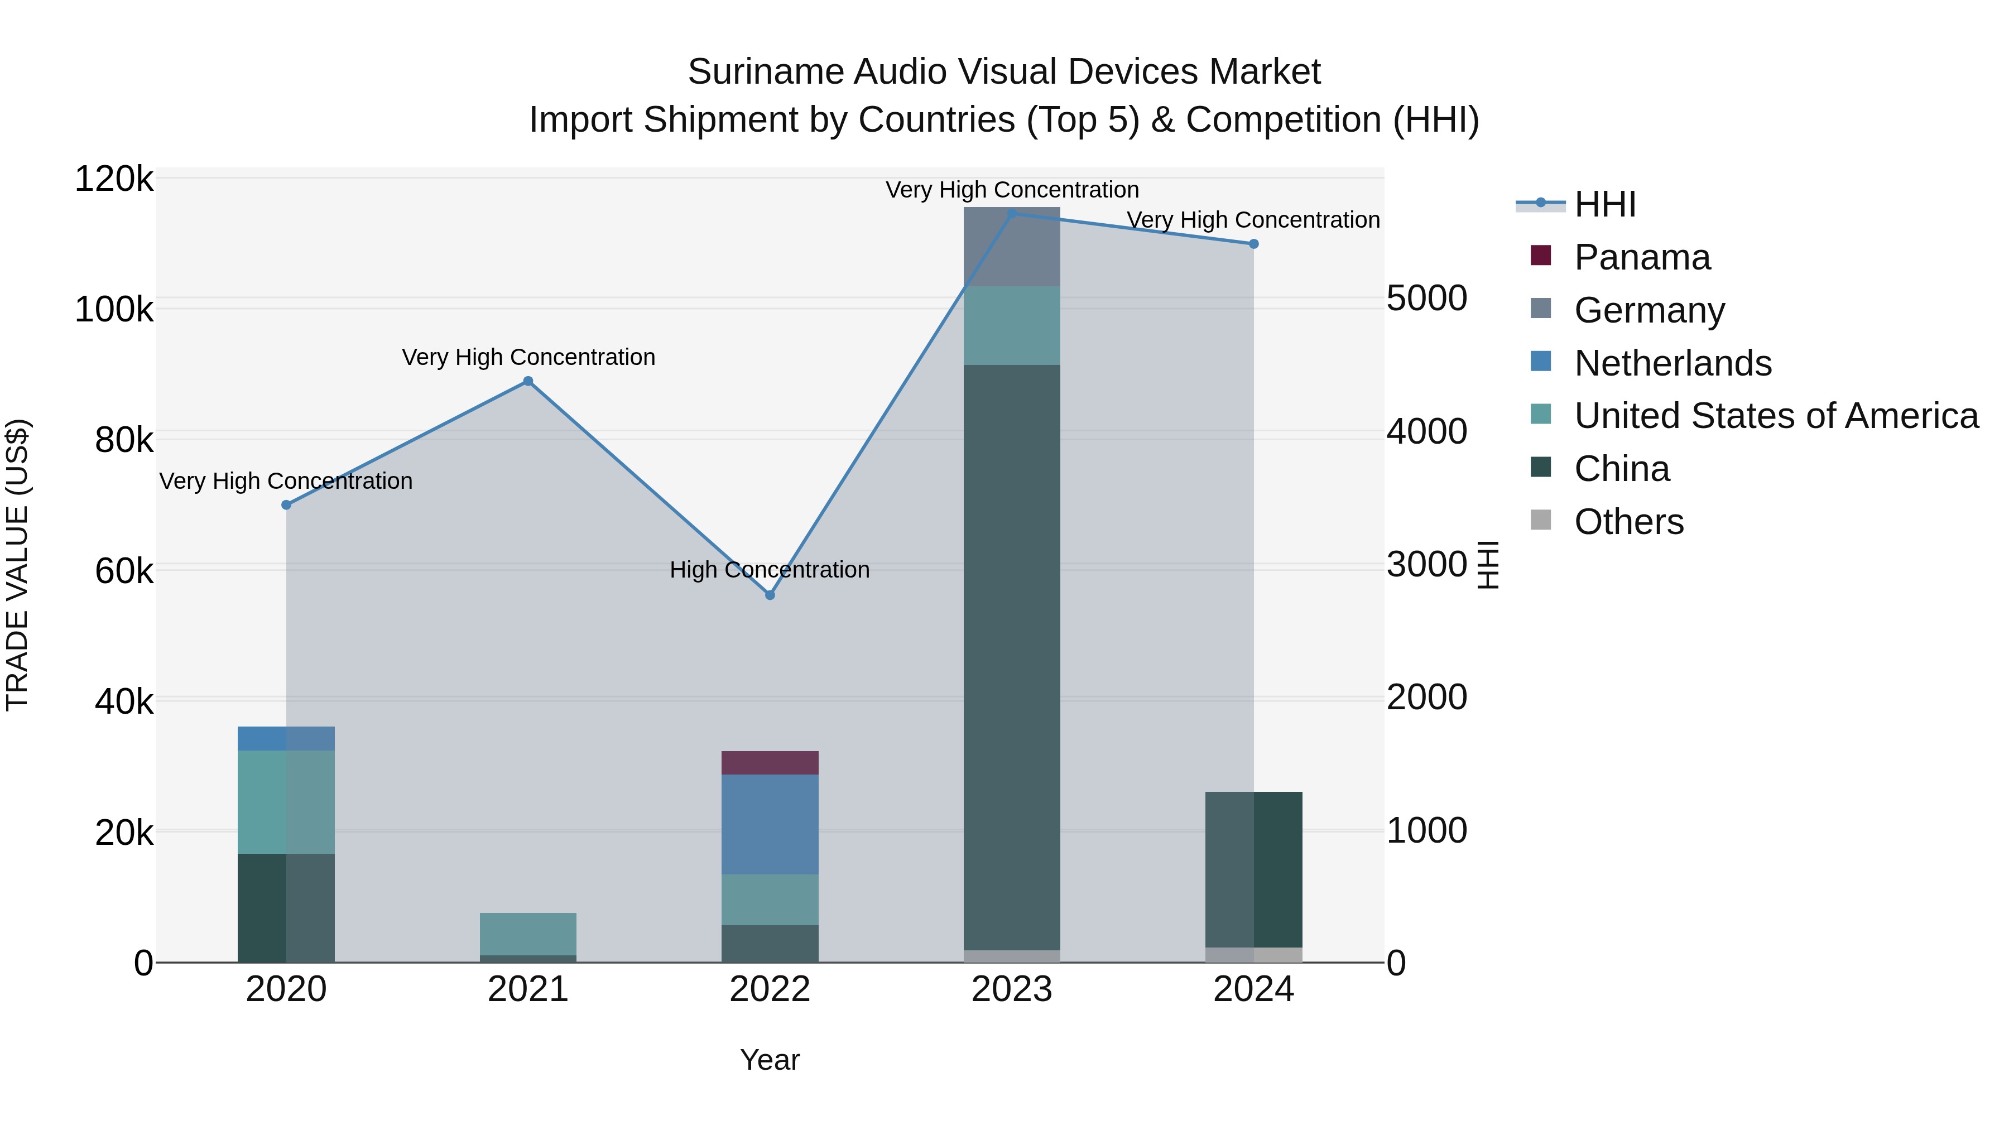Click the China segment of the 2024 bar
The width and height of the screenshot is (2009, 1130).
coord(1254,869)
